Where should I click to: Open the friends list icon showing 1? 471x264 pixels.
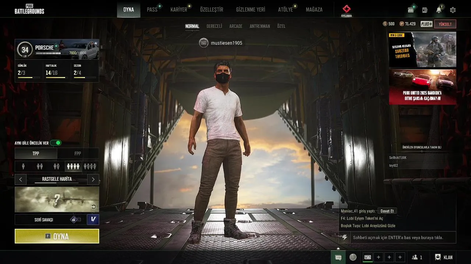point(417,257)
